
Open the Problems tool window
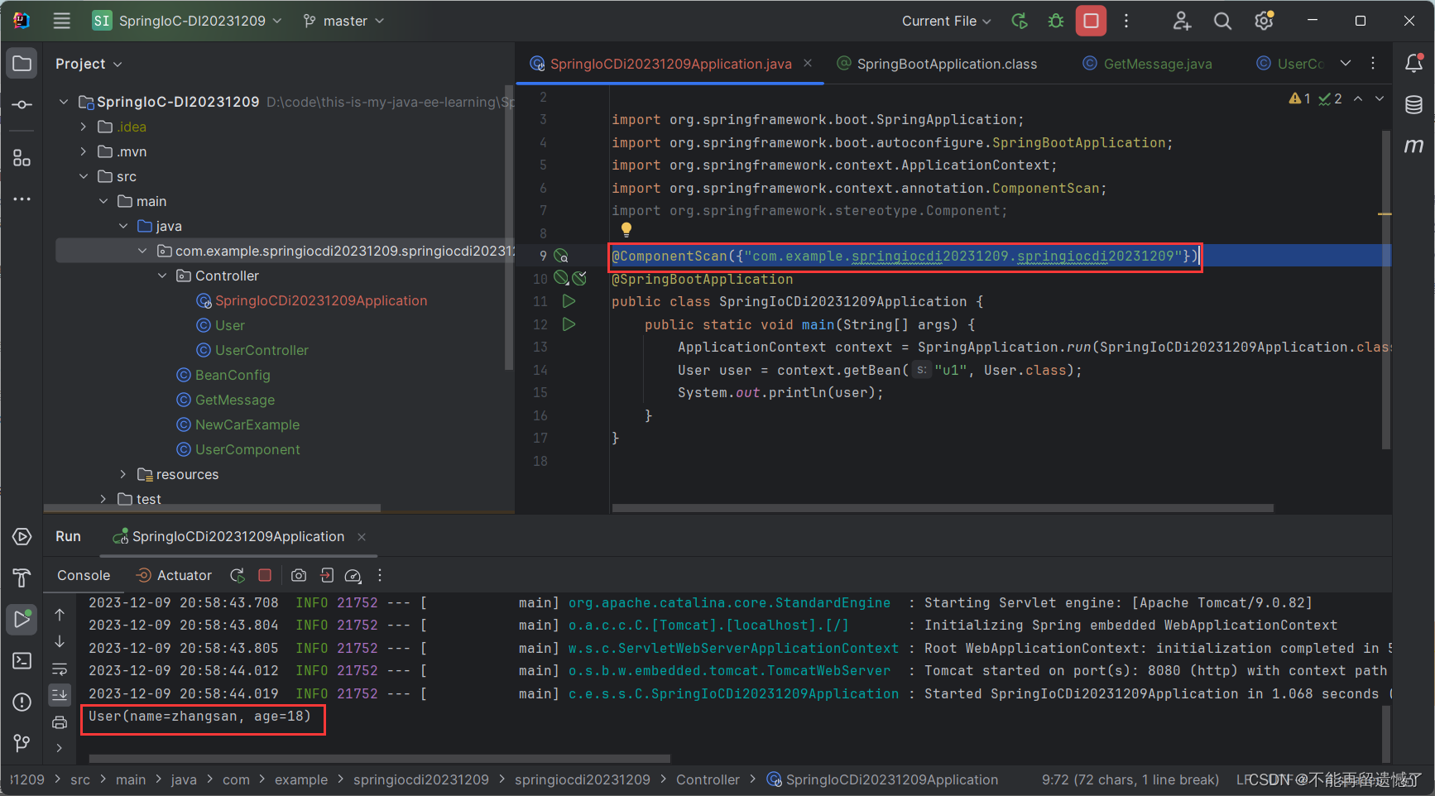pos(22,702)
